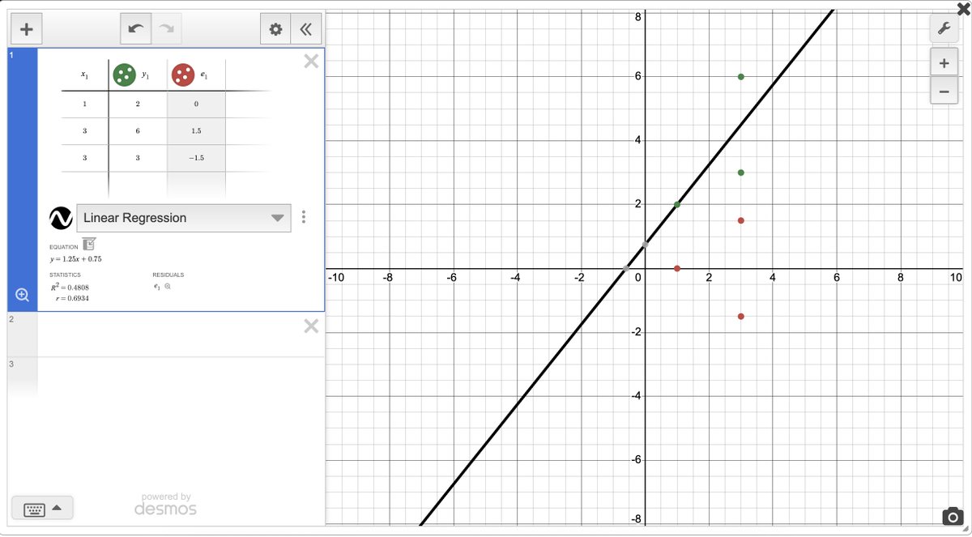Click the R² = 0.4808 statistic
Image resolution: width=972 pixels, height=537 pixels.
(x=70, y=288)
